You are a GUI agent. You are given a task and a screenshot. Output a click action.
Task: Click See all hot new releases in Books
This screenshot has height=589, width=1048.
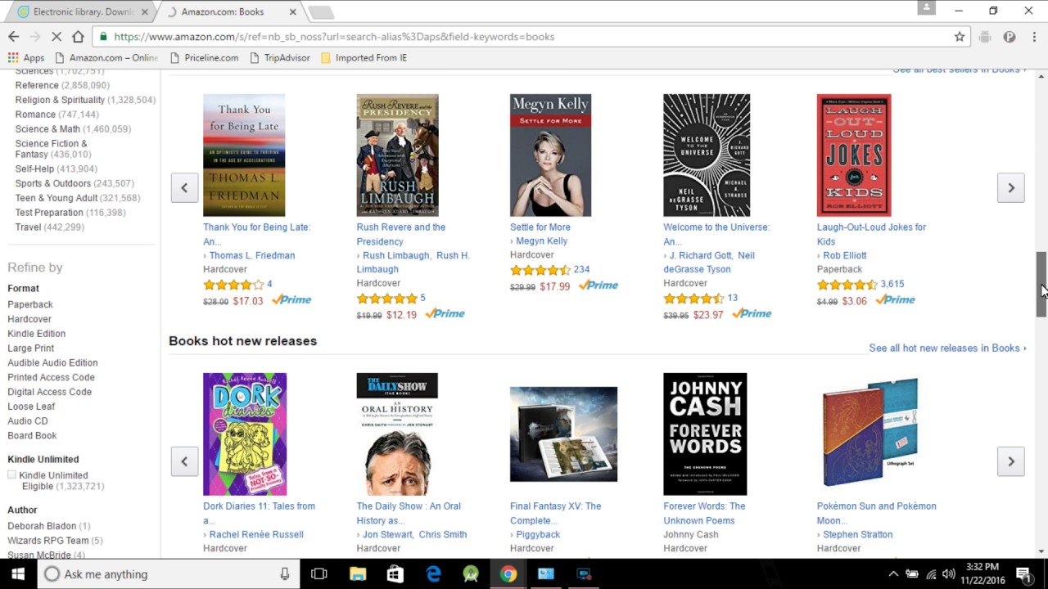[947, 348]
